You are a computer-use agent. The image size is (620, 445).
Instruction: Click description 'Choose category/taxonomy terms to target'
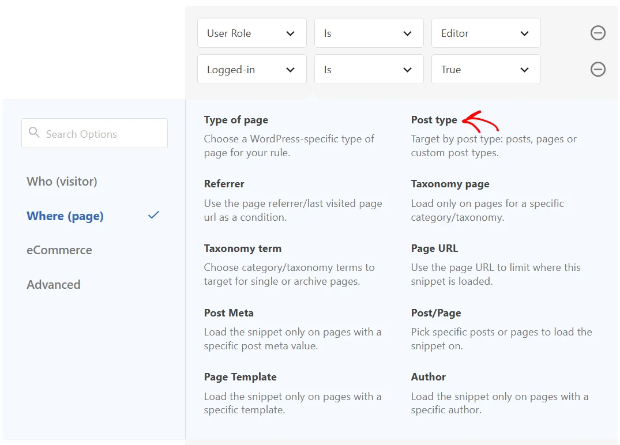tap(289, 274)
